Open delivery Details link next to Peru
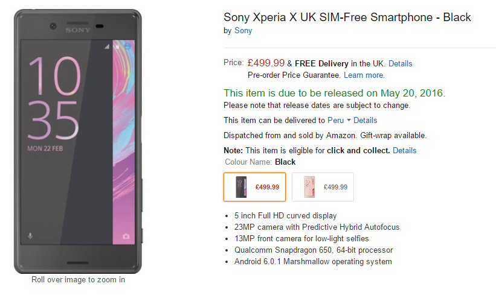The width and height of the screenshot is (496, 301). [x=365, y=120]
